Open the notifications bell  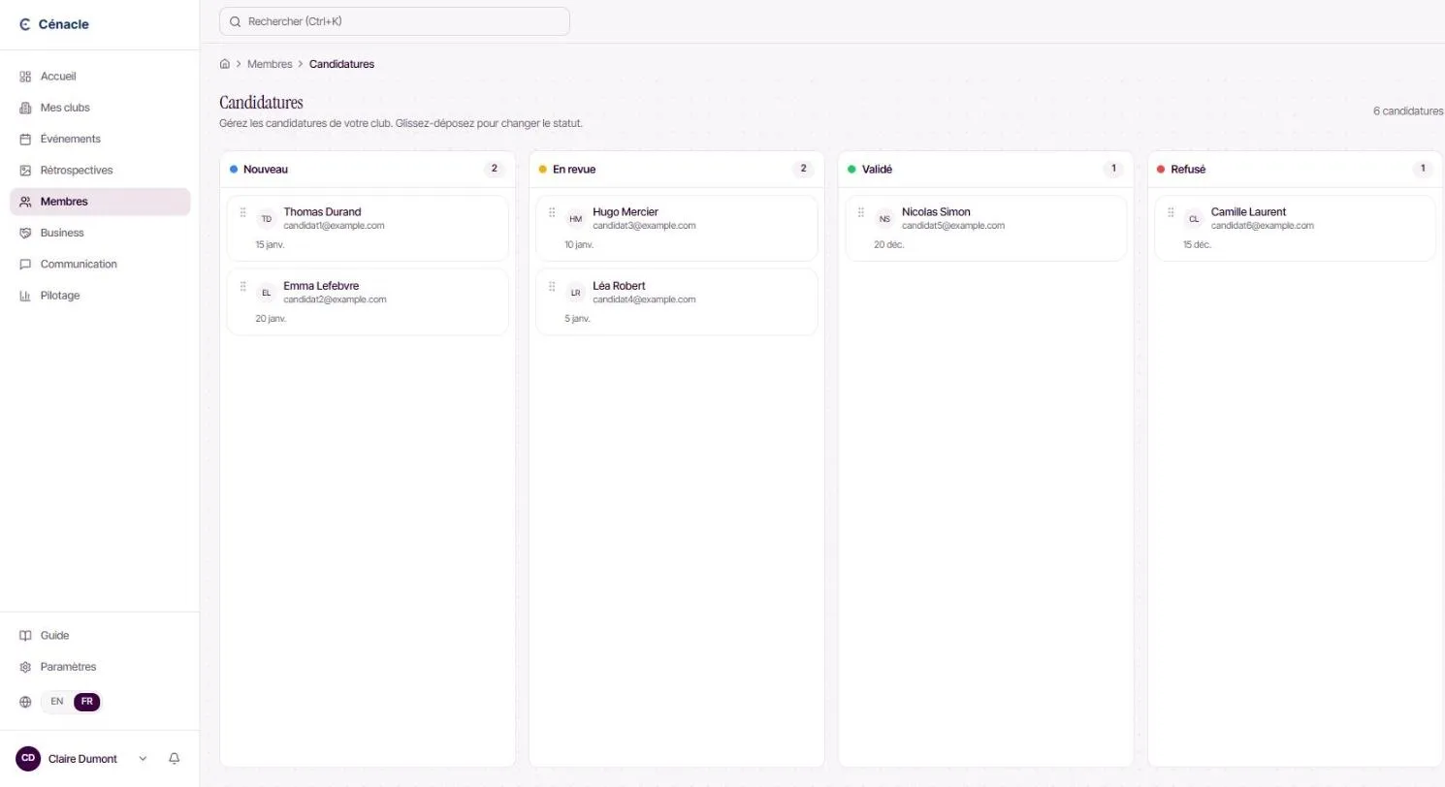click(175, 759)
